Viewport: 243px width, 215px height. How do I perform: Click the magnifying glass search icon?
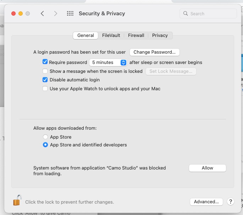[x=185, y=14]
